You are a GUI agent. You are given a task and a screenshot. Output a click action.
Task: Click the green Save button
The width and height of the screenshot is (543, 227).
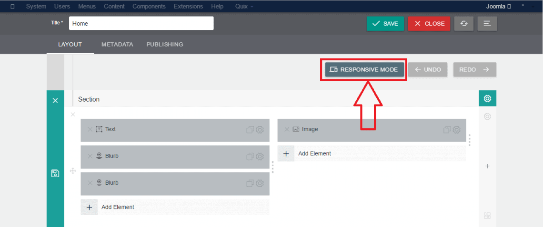coord(385,24)
